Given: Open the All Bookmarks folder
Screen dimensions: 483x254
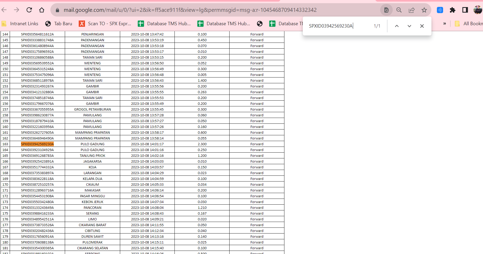Looking at the screenshot, I should (469, 24).
